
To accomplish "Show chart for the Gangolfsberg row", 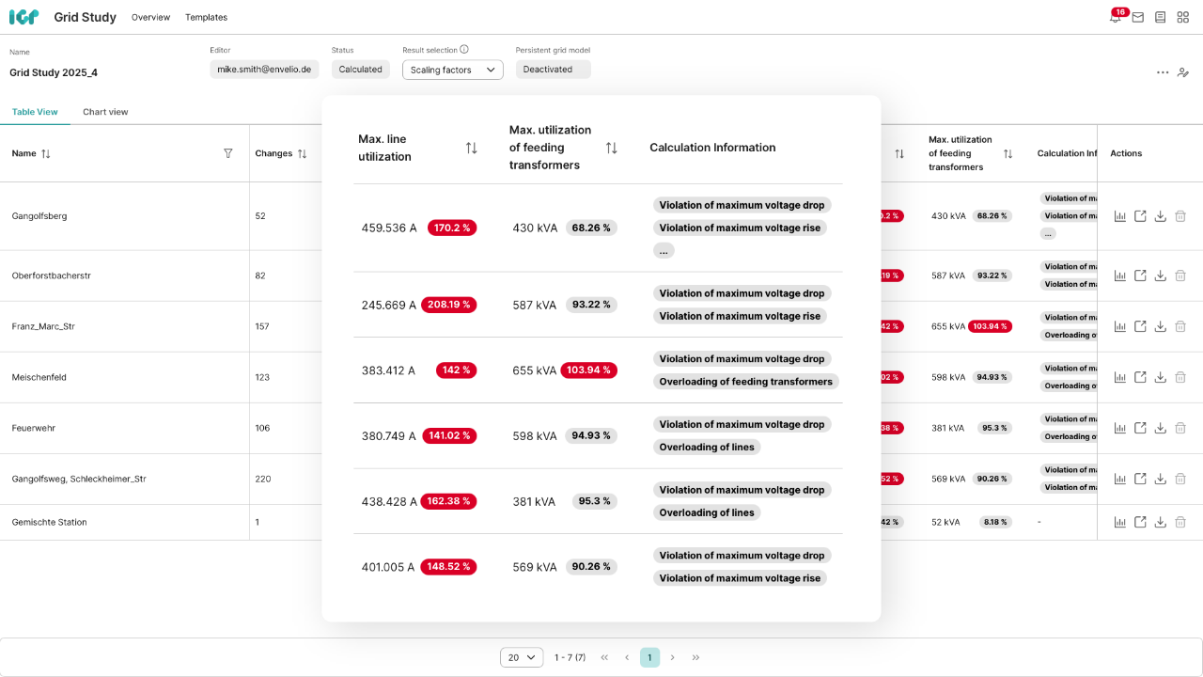I will point(1120,216).
